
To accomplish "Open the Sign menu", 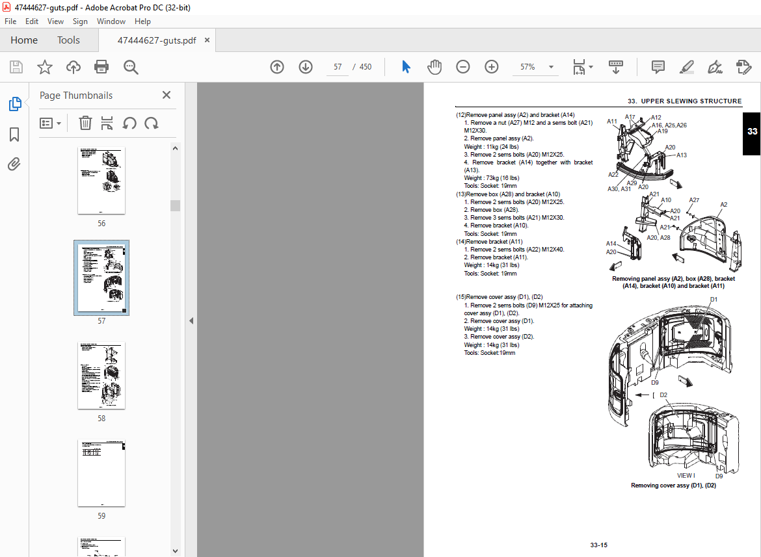I will click(80, 21).
